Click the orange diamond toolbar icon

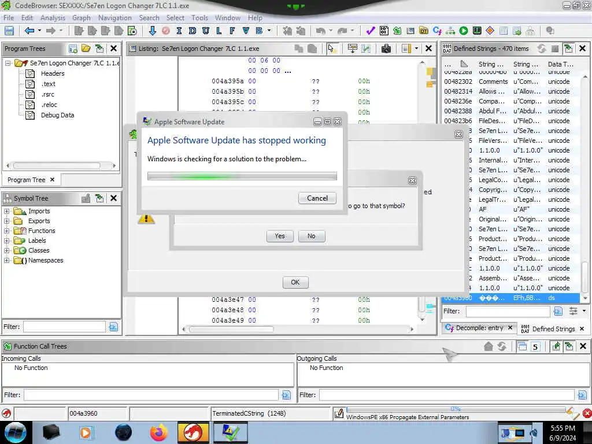490,31
